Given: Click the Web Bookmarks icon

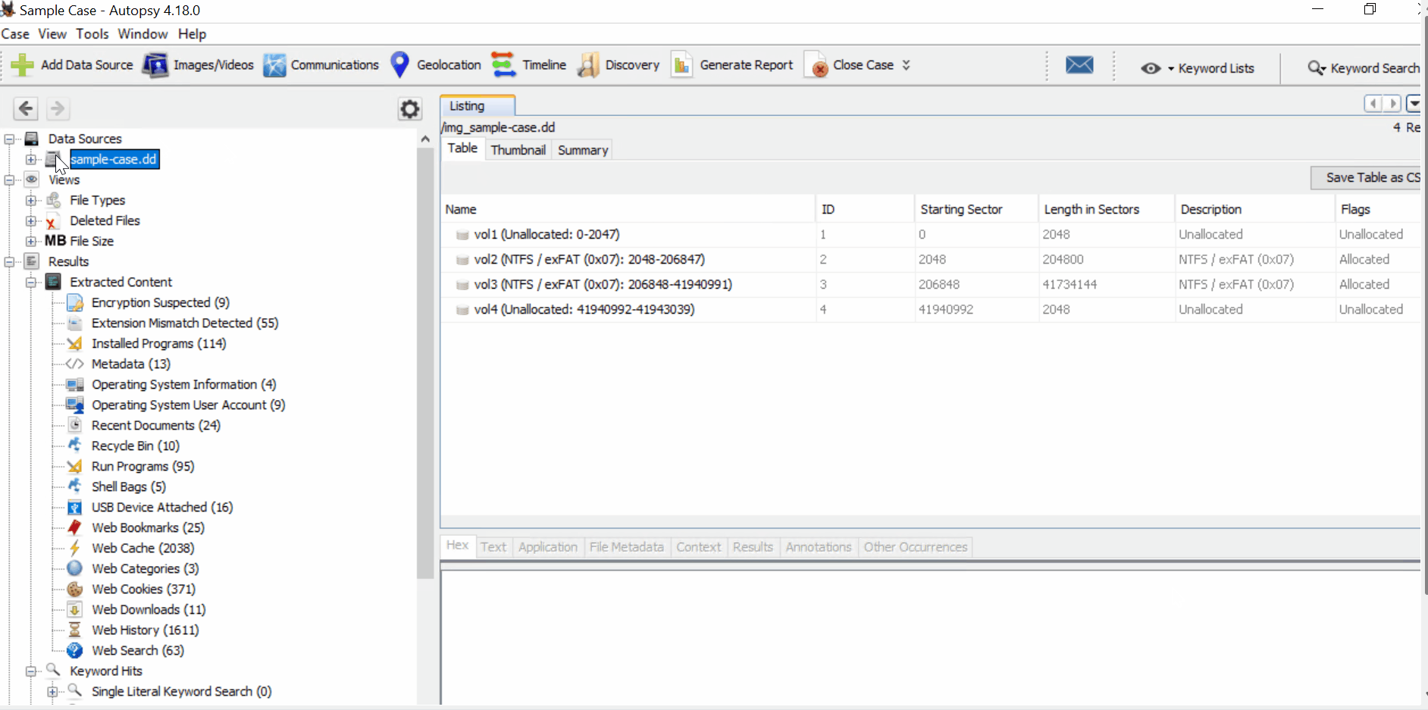Looking at the screenshot, I should [74, 527].
